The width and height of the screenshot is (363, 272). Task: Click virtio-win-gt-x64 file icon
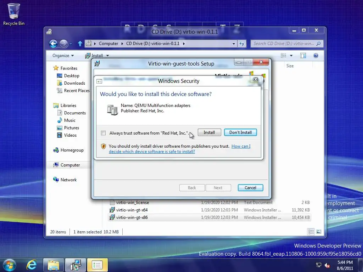point(112,210)
